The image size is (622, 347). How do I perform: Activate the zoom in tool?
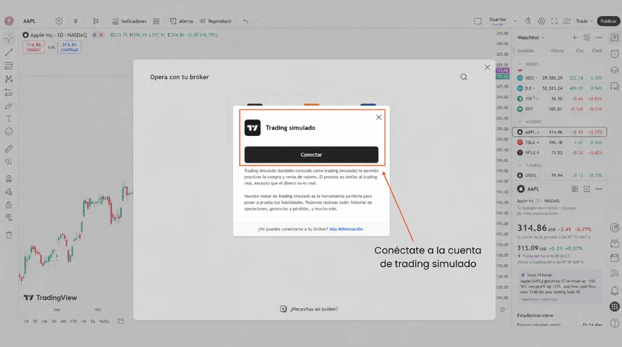click(x=9, y=161)
